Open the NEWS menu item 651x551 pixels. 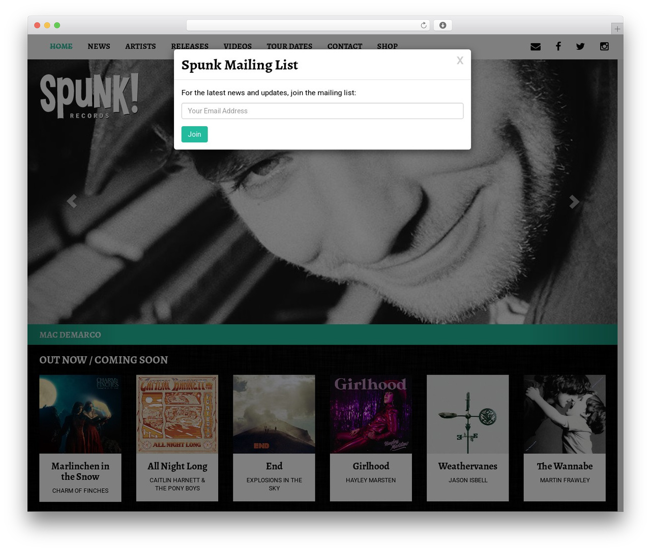point(99,46)
